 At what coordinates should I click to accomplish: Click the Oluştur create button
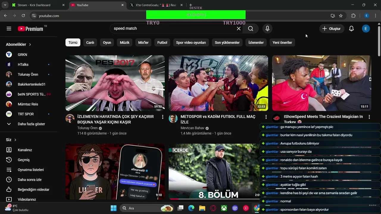(332, 29)
